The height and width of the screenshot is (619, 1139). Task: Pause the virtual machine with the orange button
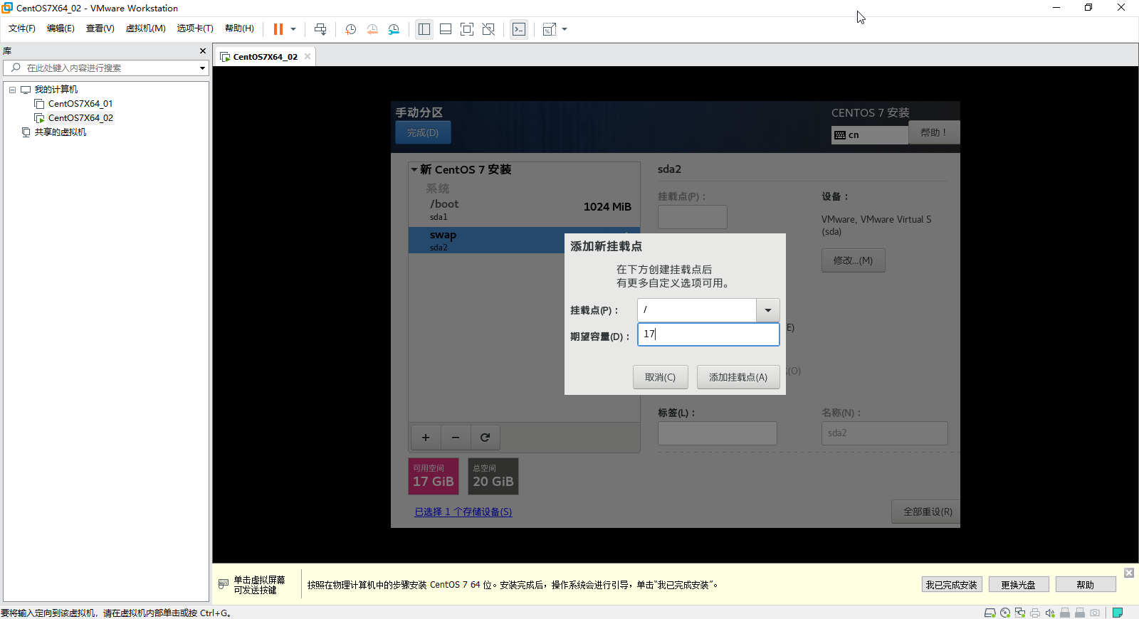click(x=278, y=29)
